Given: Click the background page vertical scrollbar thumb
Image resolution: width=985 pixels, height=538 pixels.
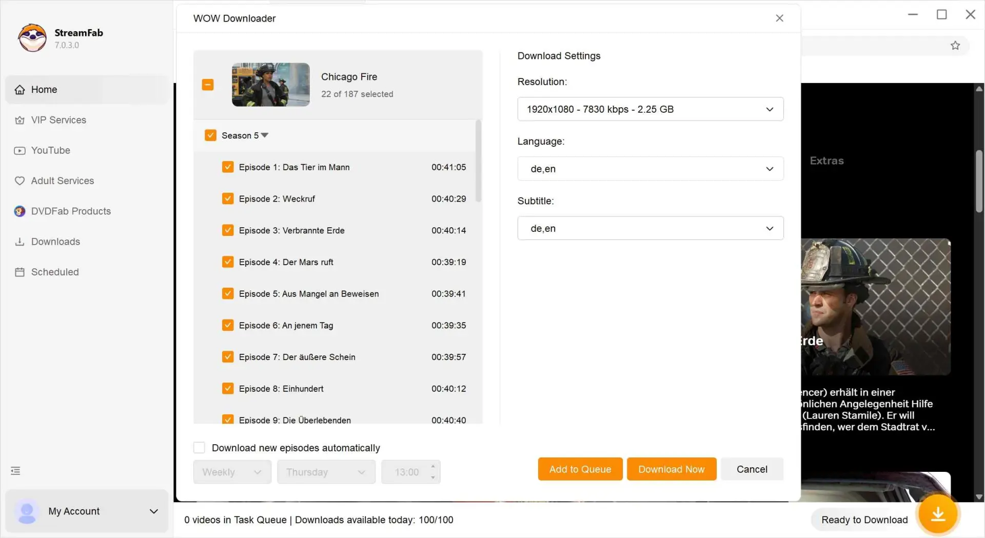Looking at the screenshot, I should click(x=979, y=181).
